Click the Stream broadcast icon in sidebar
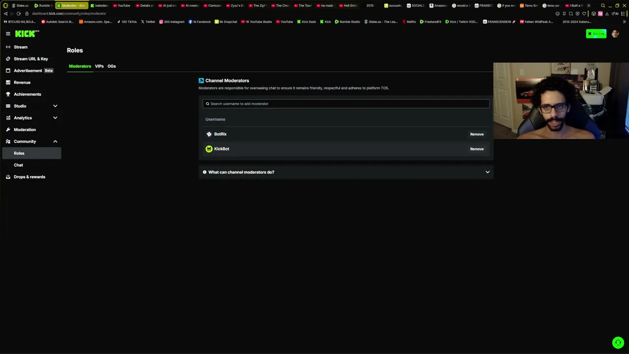The image size is (629, 354). (x=8, y=47)
